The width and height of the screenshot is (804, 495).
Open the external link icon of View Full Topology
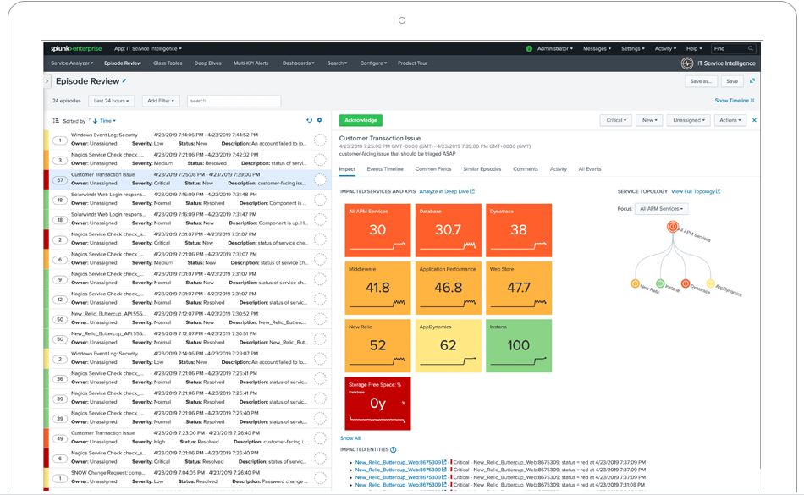pos(718,191)
